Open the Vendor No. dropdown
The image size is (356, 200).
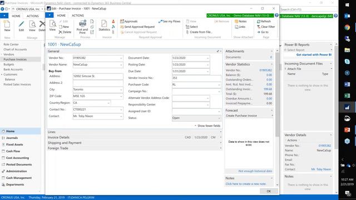tap(121, 58)
